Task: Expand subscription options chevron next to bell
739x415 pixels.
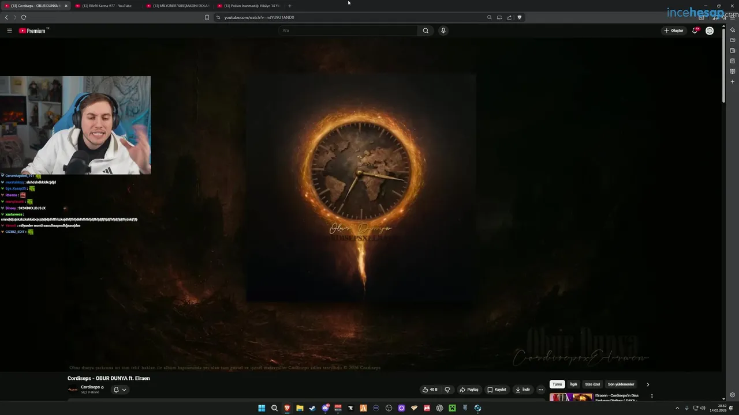Action: pos(124,390)
